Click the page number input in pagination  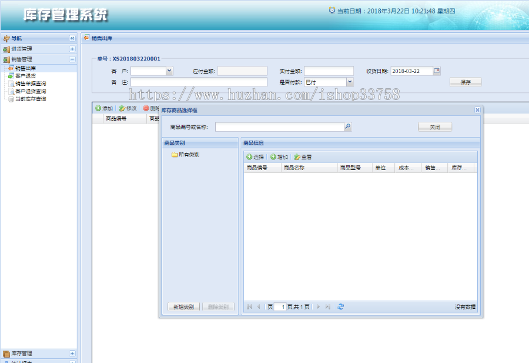280,307
